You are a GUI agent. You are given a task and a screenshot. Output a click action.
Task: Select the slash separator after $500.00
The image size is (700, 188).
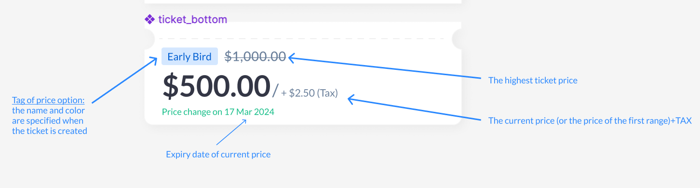[x=276, y=90]
